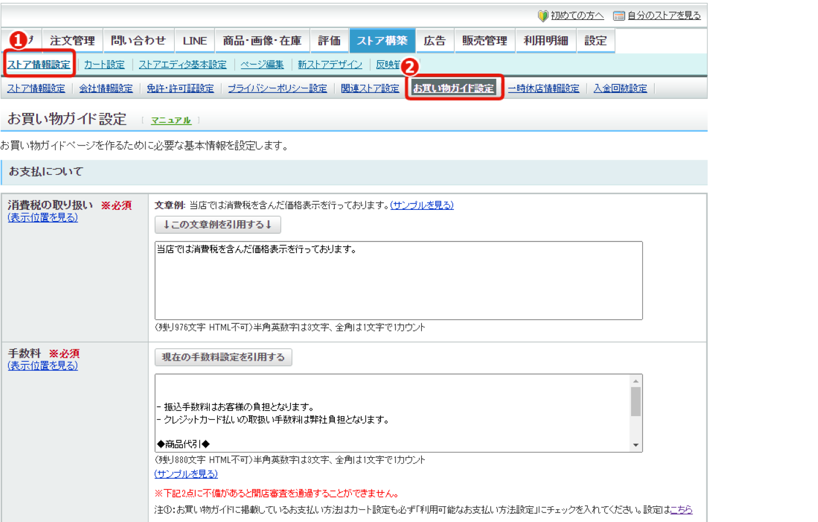Image resolution: width=818 pixels, height=522 pixels.
Task: Open the 一時休店情報設定 link
Action: click(544, 88)
